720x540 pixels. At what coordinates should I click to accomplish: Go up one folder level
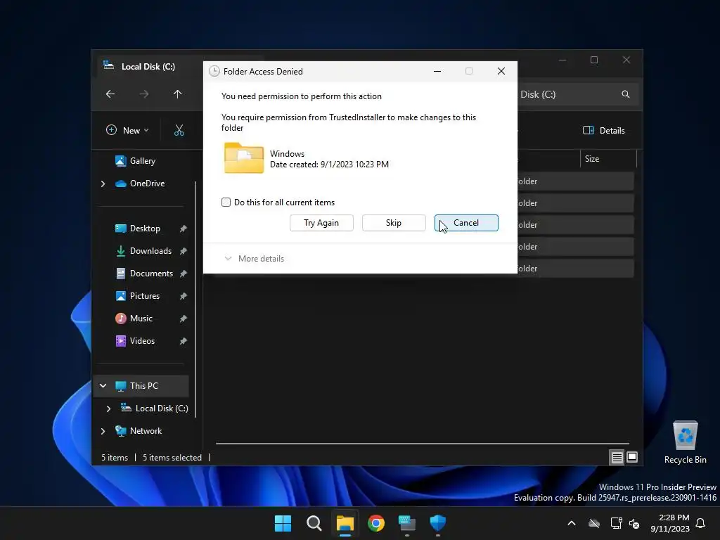coord(178,94)
